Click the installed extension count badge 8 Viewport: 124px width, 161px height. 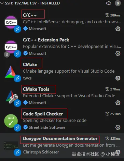(118, 3)
